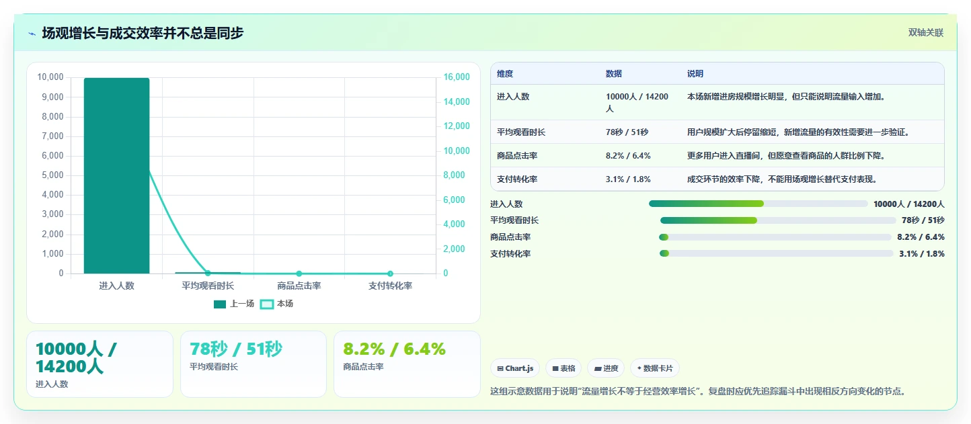Open the 10000人 / 14200人 data card
The image size is (971, 424).
(x=100, y=364)
